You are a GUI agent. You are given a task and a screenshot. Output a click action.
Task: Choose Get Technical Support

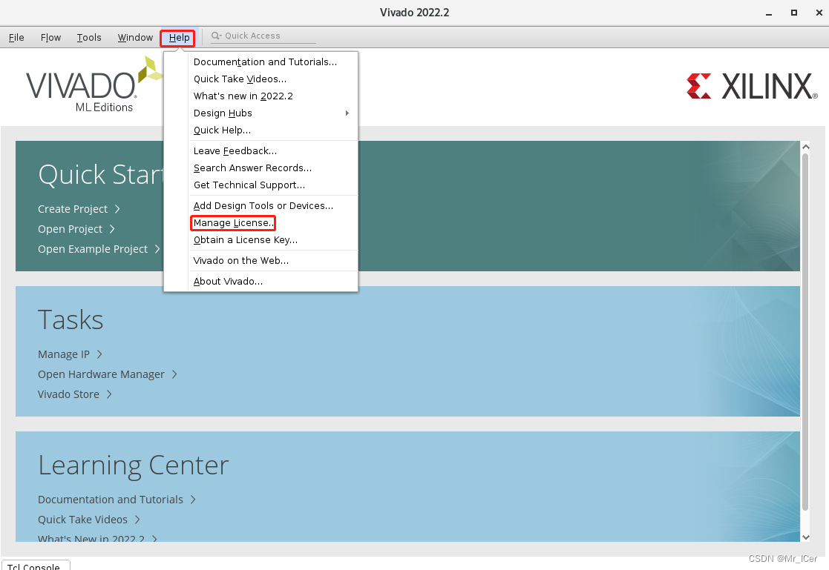pos(249,185)
